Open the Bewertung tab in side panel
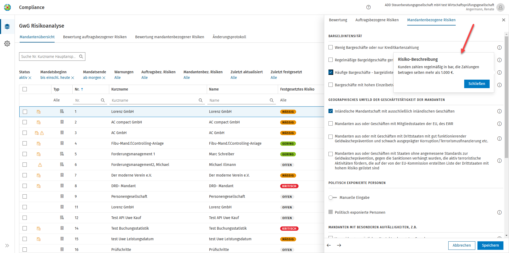Image resolution: width=509 pixels, height=253 pixels. pyautogui.click(x=338, y=20)
